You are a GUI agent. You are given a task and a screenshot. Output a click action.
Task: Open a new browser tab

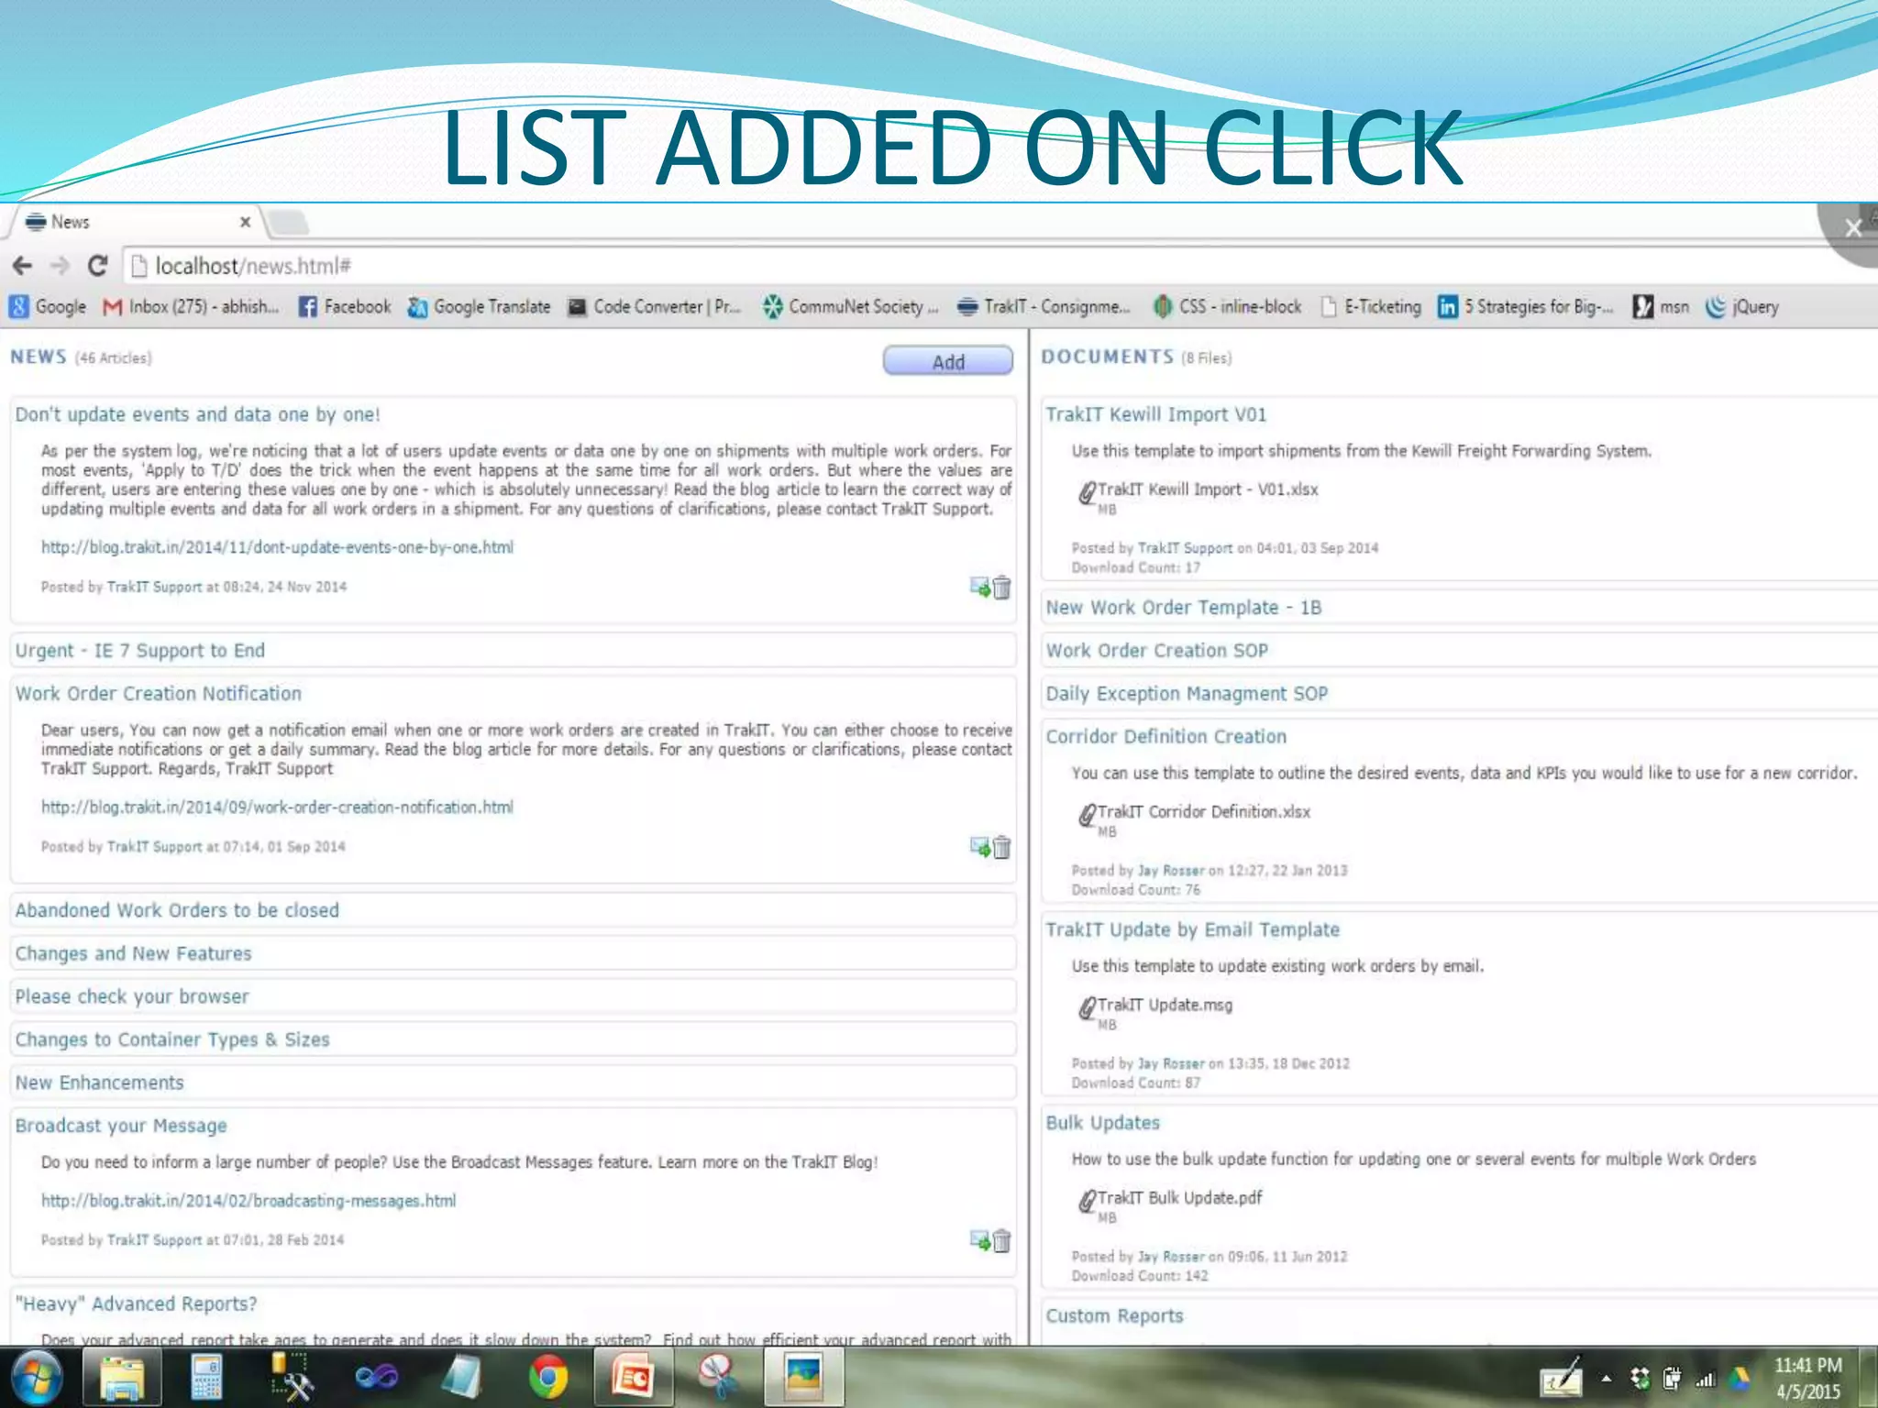(x=289, y=222)
